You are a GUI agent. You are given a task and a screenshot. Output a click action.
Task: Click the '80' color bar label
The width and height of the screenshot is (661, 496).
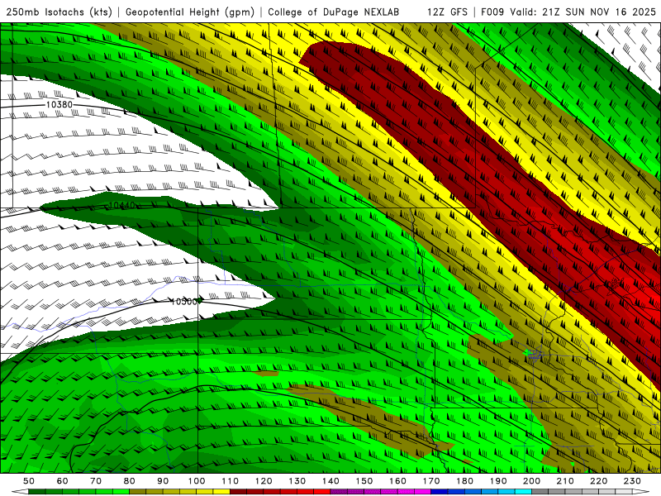[x=130, y=481]
